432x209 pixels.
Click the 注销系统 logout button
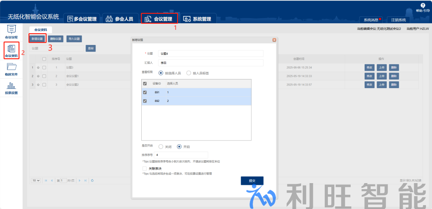click(x=398, y=20)
